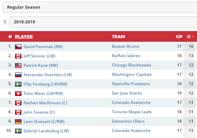Open Gabriel Landeskog player profile
The width and height of the screenshot is (197, 138).
(46, 131)
